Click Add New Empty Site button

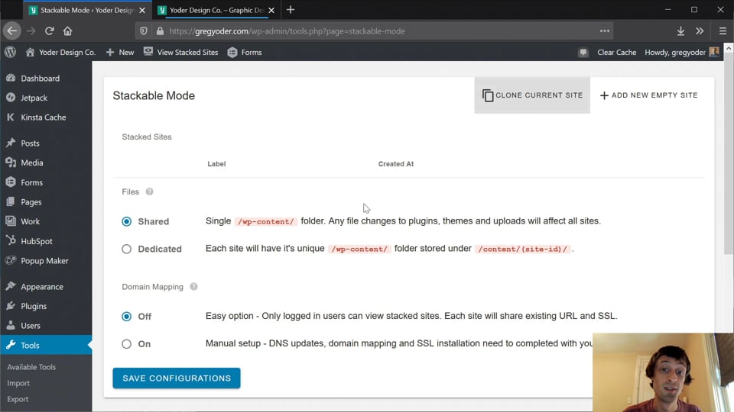click(x=649, y=95)
